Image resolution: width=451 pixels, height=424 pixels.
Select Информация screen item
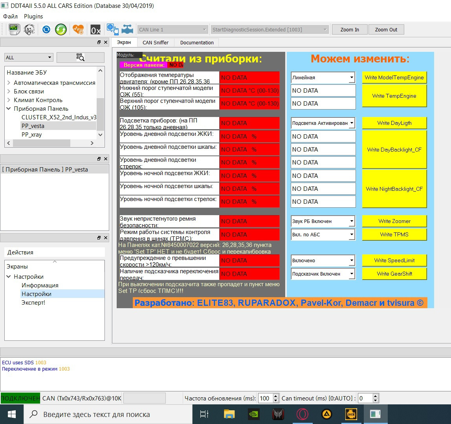coord(40,285)
